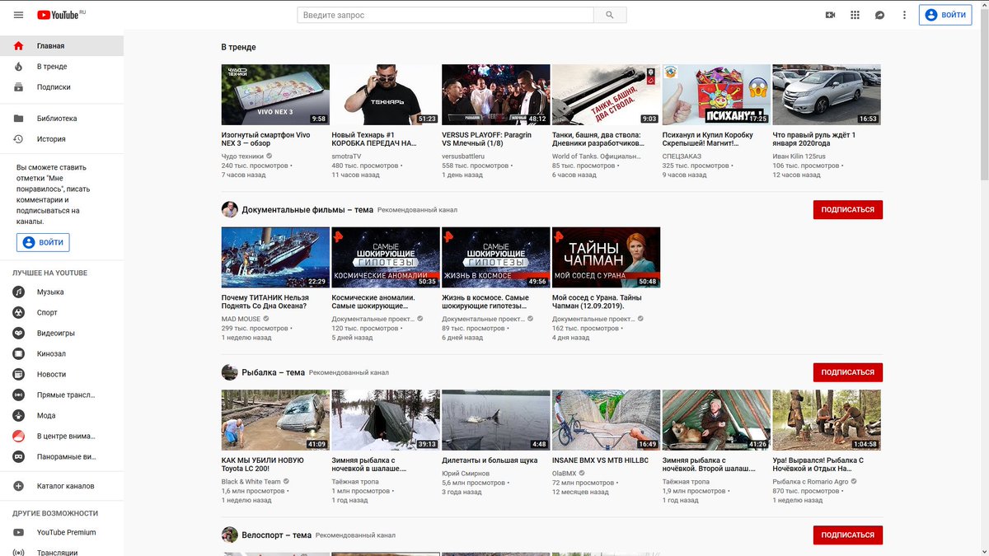Open Документальные фильмы – тема heading link
Screen dimensions: 989x556
307,210
